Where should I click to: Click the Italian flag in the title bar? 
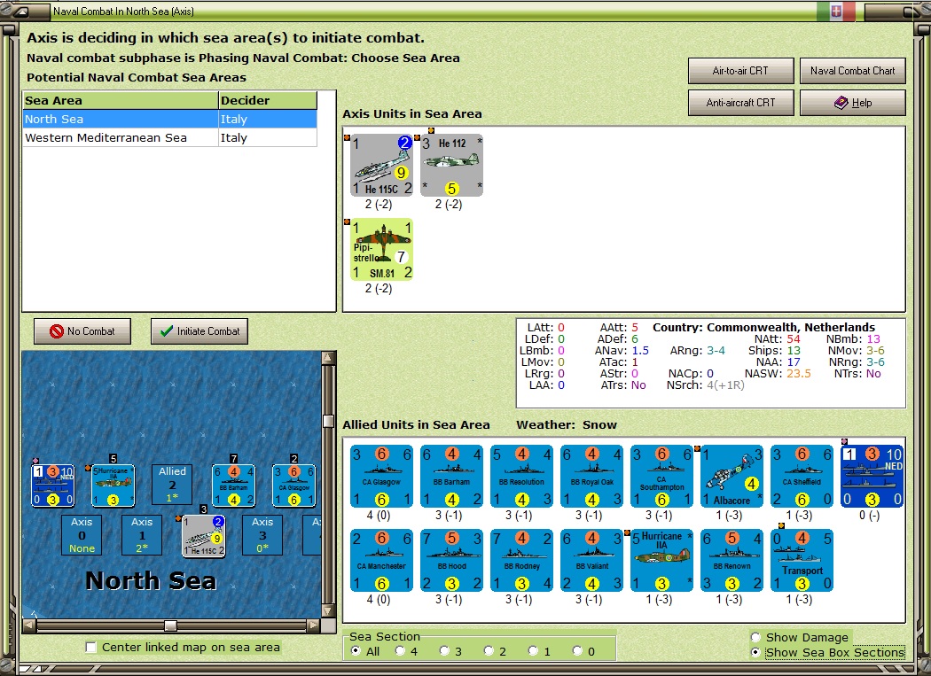tap(836, 12)
